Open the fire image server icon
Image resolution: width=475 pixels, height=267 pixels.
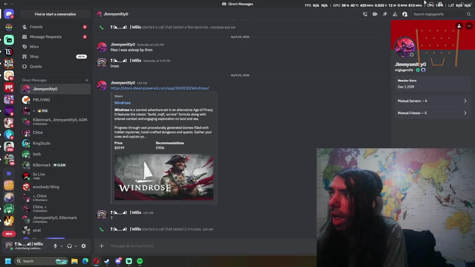(x=9, y=220)
